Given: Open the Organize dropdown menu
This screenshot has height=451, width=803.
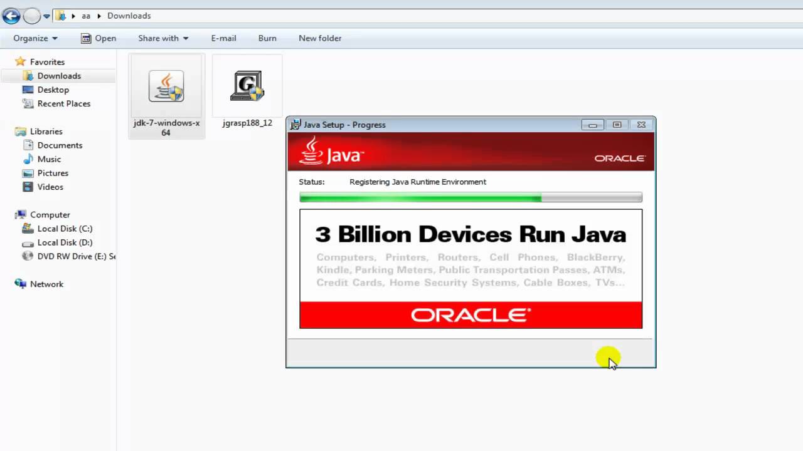Looking at the screenshot, I should tap(35, 38).
